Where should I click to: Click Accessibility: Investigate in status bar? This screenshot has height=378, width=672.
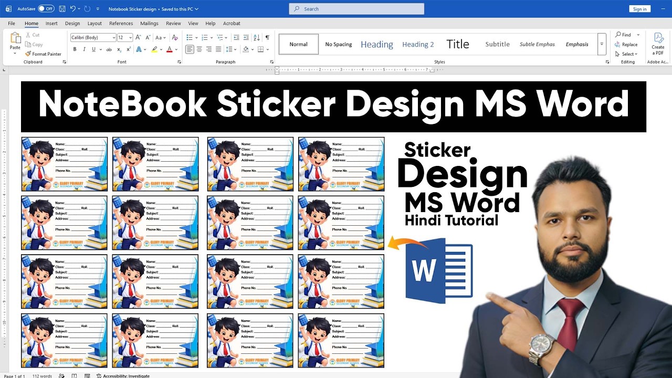click(123, 376)
